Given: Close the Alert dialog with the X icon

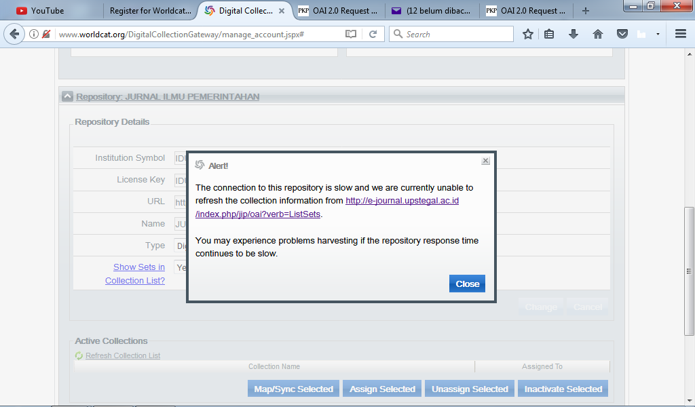Looking at the screenshot, I should click(485, 161).
